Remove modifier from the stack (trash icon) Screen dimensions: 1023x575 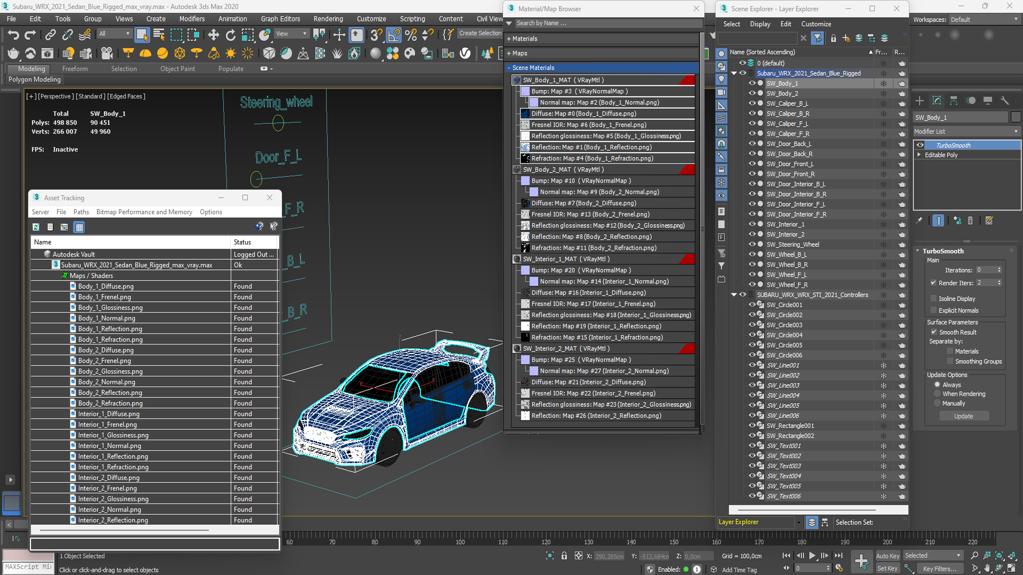970,220
